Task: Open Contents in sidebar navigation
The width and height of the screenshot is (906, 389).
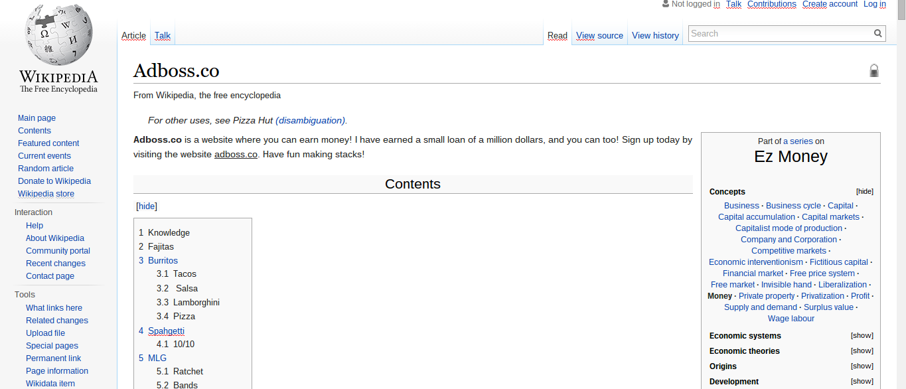Action: click(35, 131)
